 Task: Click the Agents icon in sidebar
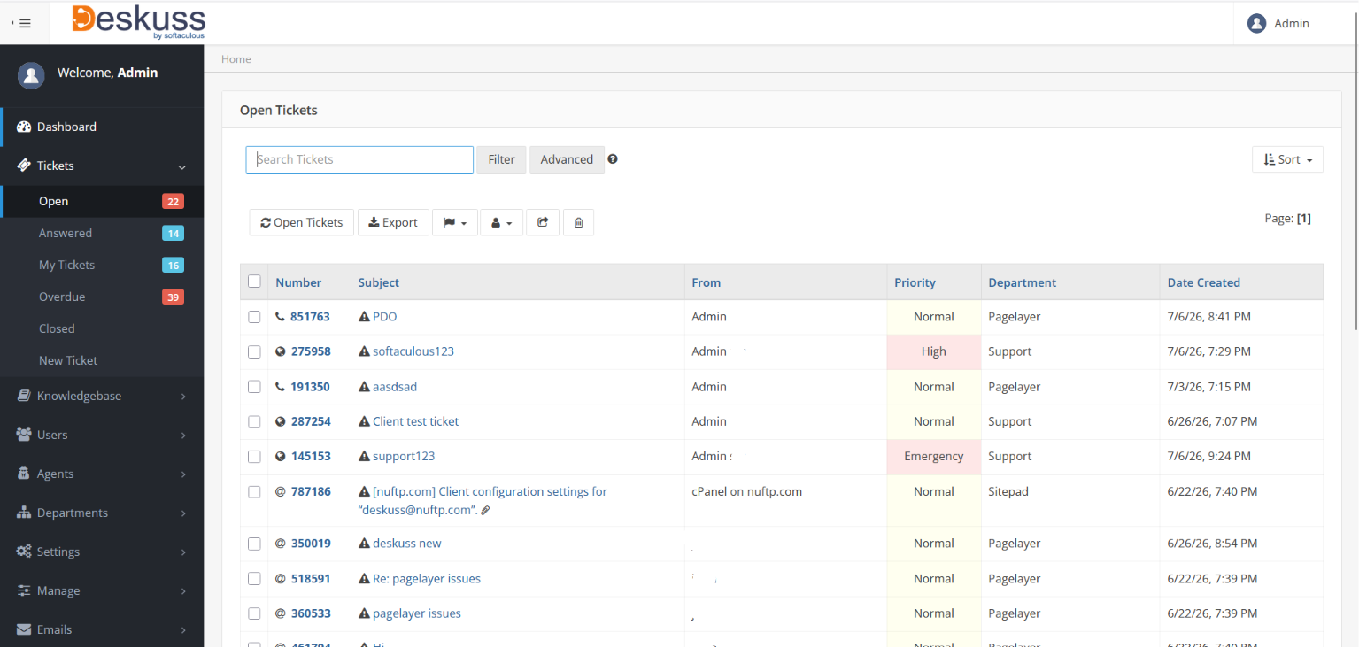click(24, 474)
